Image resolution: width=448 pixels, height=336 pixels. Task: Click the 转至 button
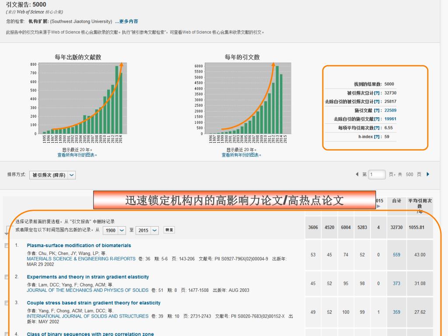169,230
